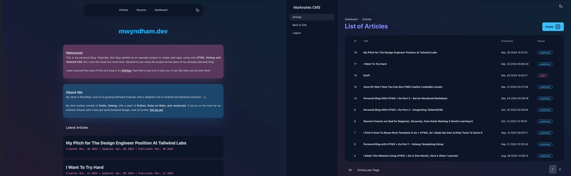Toggle dark mode on the blog site navbar
The image size is (571, 176).
click(197, 10)
